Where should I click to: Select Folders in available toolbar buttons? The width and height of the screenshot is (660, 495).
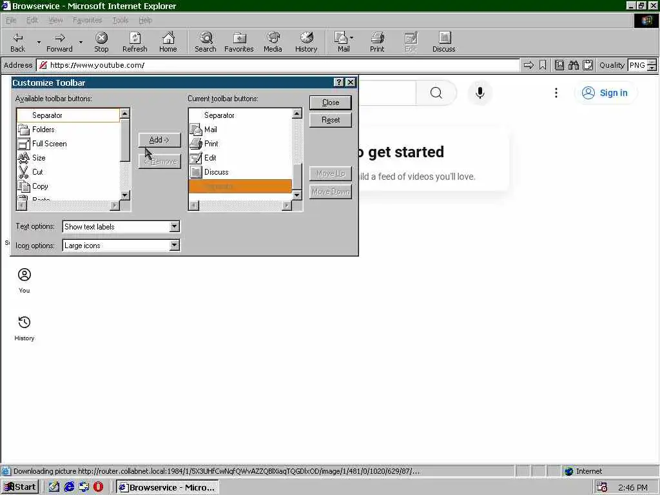click(x=68, y=129)
